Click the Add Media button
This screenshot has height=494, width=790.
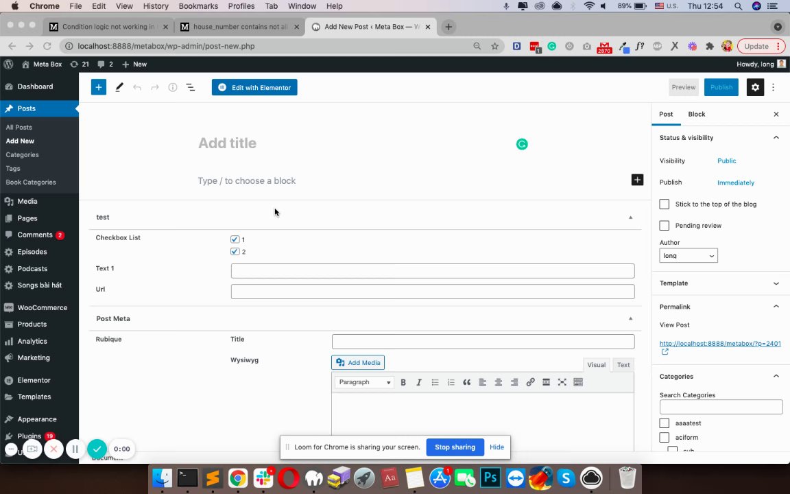pyautogui.click(x=358, y=362)
